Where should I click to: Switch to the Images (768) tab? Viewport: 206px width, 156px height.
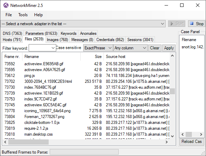[x=57, y=40]
